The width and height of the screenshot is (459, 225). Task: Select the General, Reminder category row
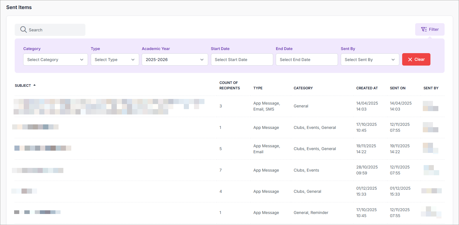(311, 213)
